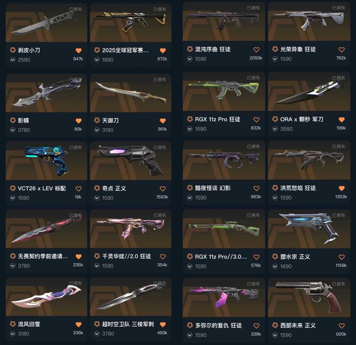Unfavorite the 剥皮小刀 knife skin heart
356x345 pixels.
pyautogui.click(x=78, y=50)
